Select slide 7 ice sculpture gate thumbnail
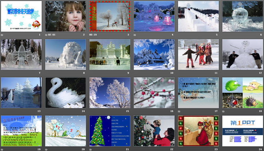Image resolution: width=264 pixels, height=151 pixels. click(x=21, y=54)
